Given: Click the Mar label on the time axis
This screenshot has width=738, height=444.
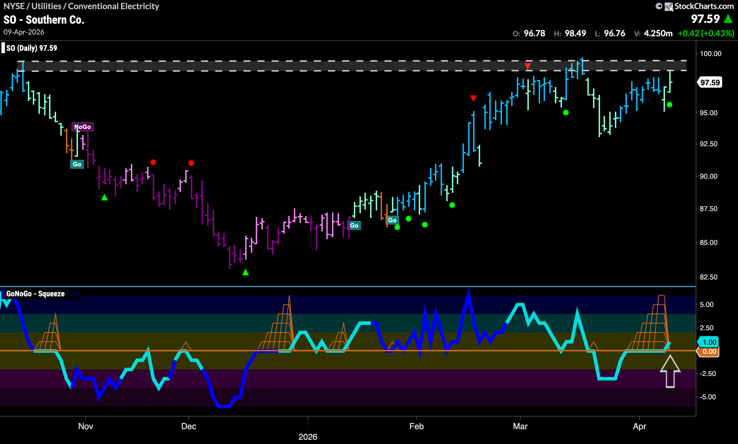Looking at the screenshot, I should [x=520, y=426].
